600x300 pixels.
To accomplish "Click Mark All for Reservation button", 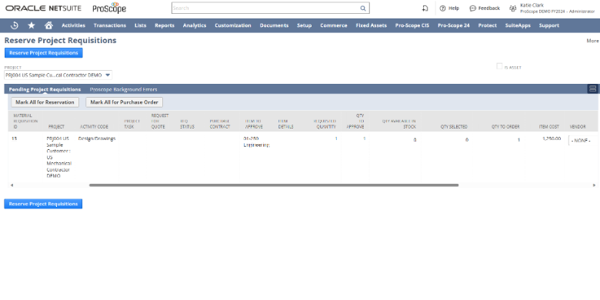I will coord(45,102).
